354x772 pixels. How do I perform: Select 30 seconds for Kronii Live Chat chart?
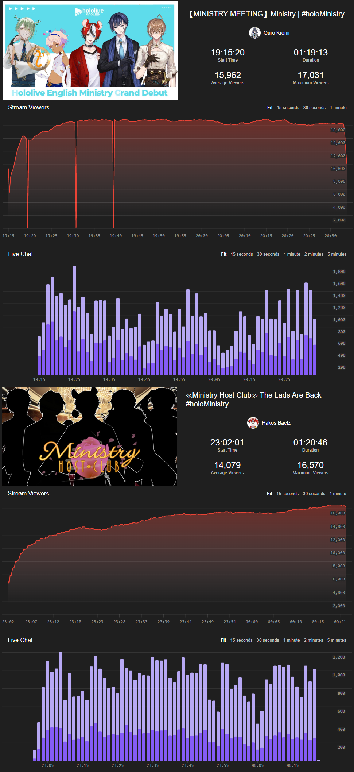click(268, 254)
